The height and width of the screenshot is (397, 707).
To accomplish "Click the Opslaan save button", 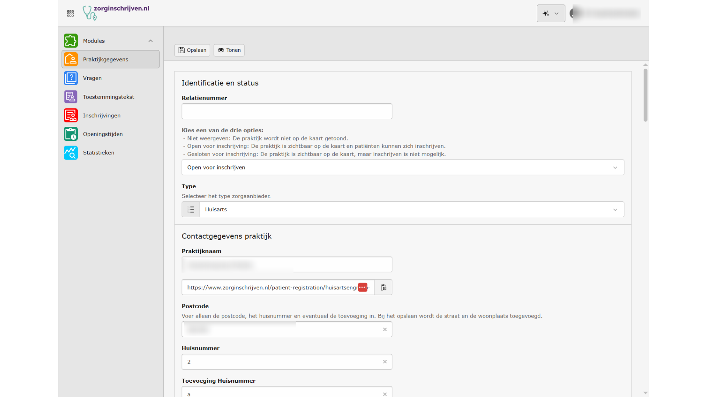I will point(192,50).
